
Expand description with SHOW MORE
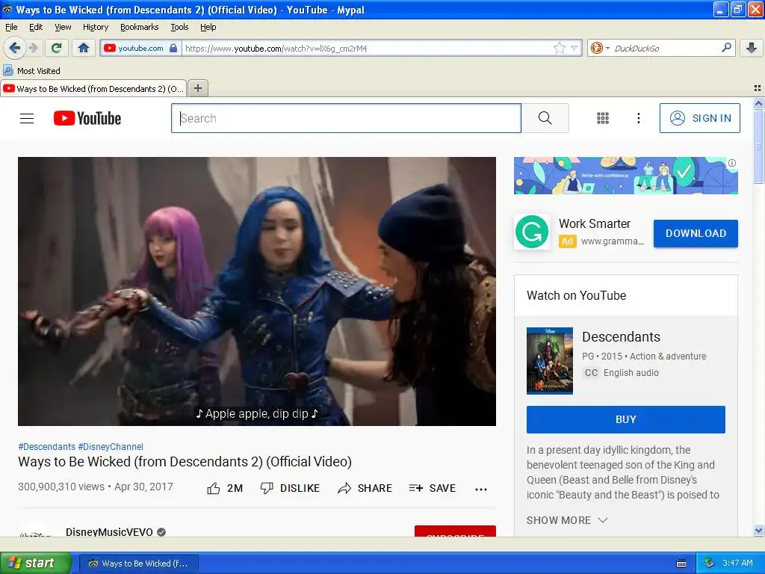pos(567,520)
